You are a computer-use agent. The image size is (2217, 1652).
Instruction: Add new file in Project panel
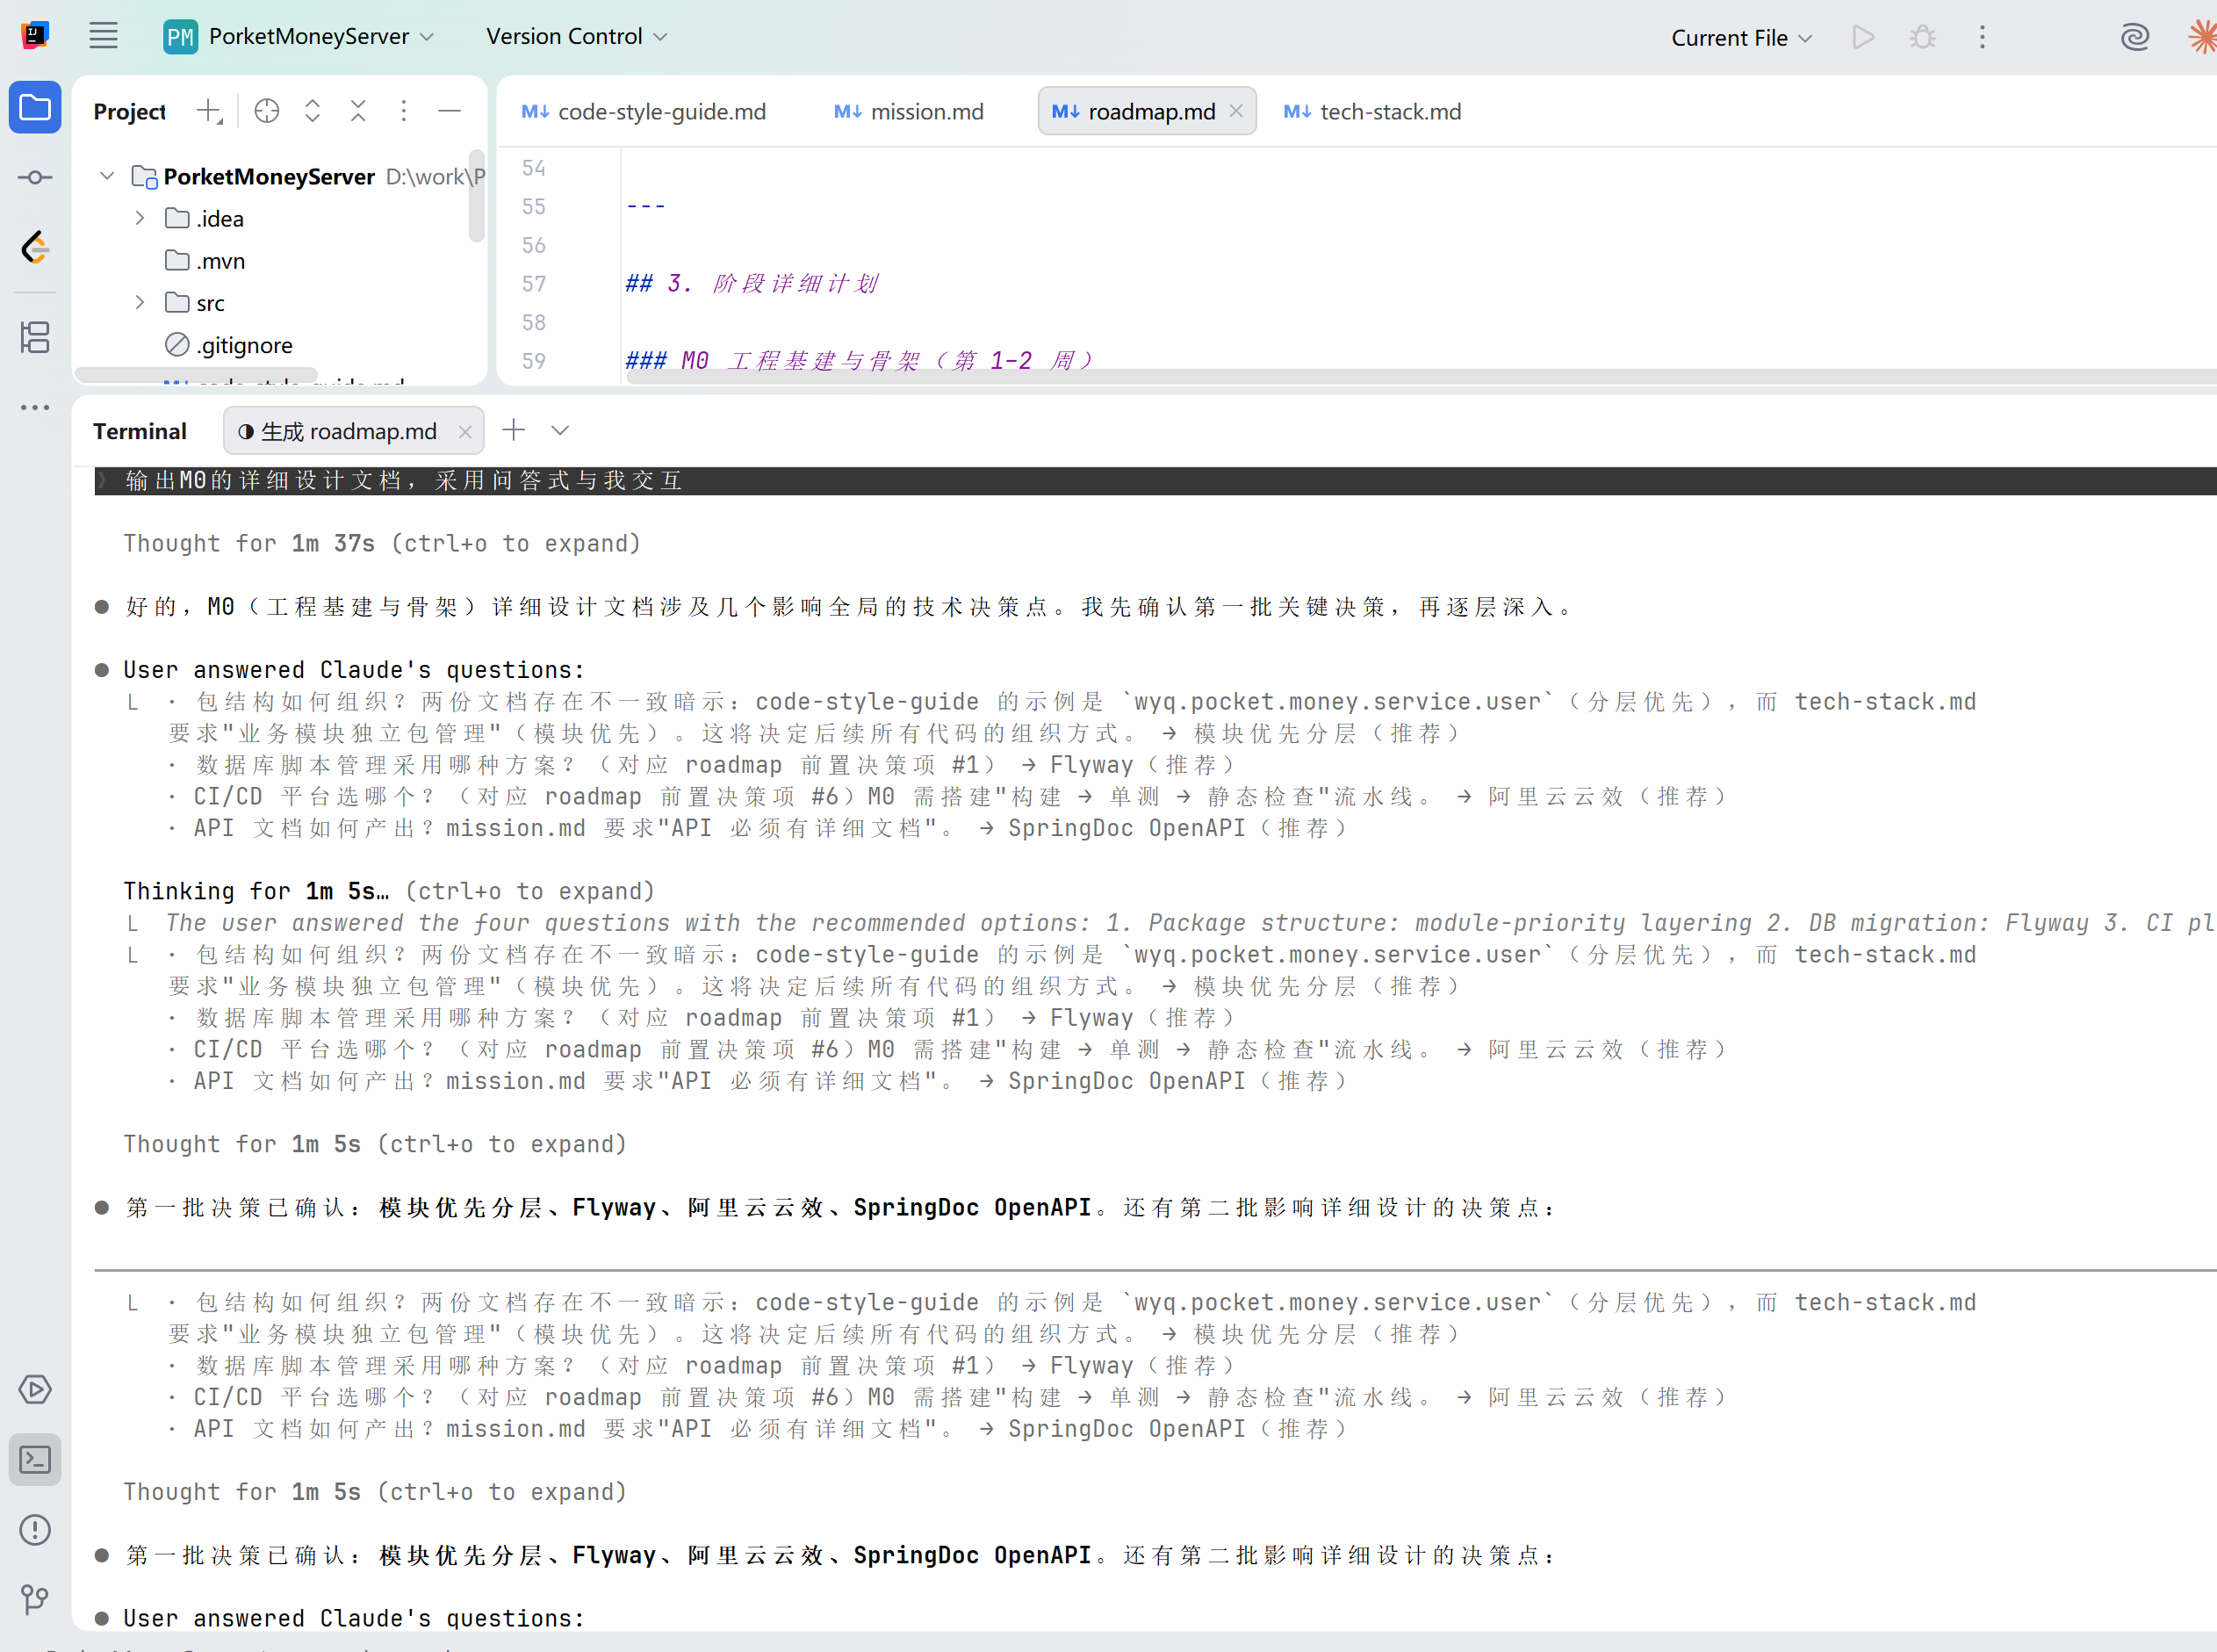point(209,111)
